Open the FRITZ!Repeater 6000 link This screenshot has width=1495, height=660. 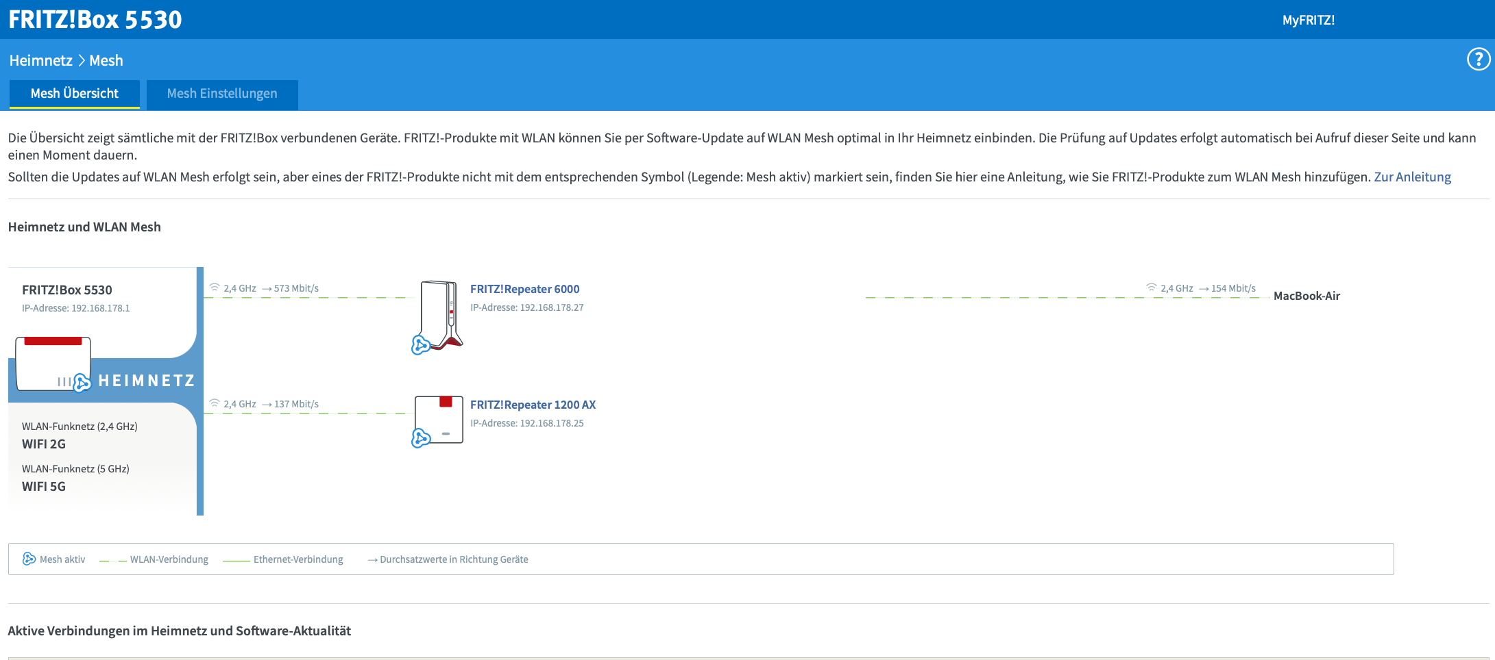(525, 289)
